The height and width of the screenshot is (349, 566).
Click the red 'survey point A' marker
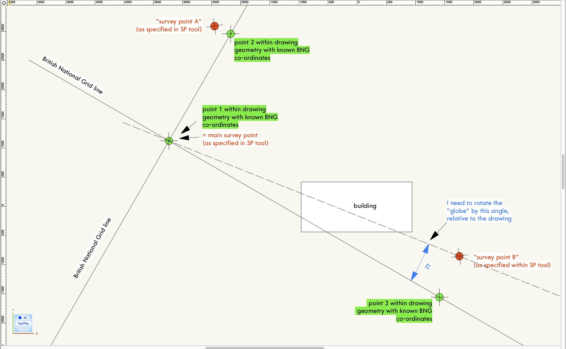pos(214,26)
